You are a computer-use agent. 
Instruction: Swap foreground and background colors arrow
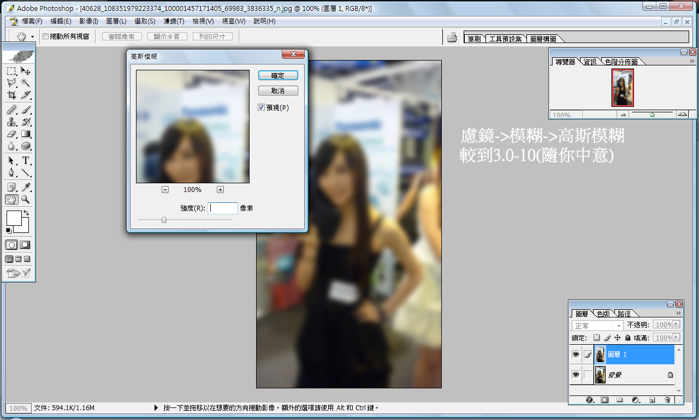coord(26,213)
